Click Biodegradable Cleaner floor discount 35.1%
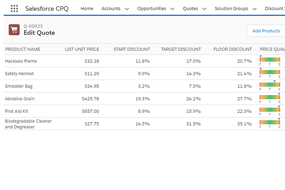Viewport: 285px width, 190px height. click(244, 124)
